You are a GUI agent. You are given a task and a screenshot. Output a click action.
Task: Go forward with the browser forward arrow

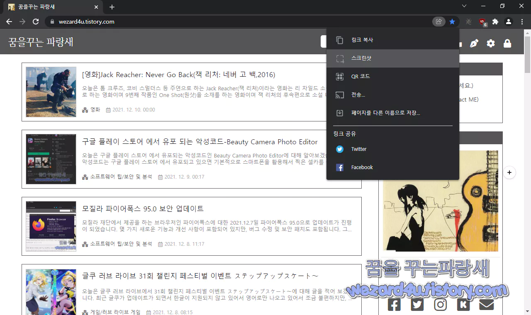pyautogui.click(x=22, y=22)
